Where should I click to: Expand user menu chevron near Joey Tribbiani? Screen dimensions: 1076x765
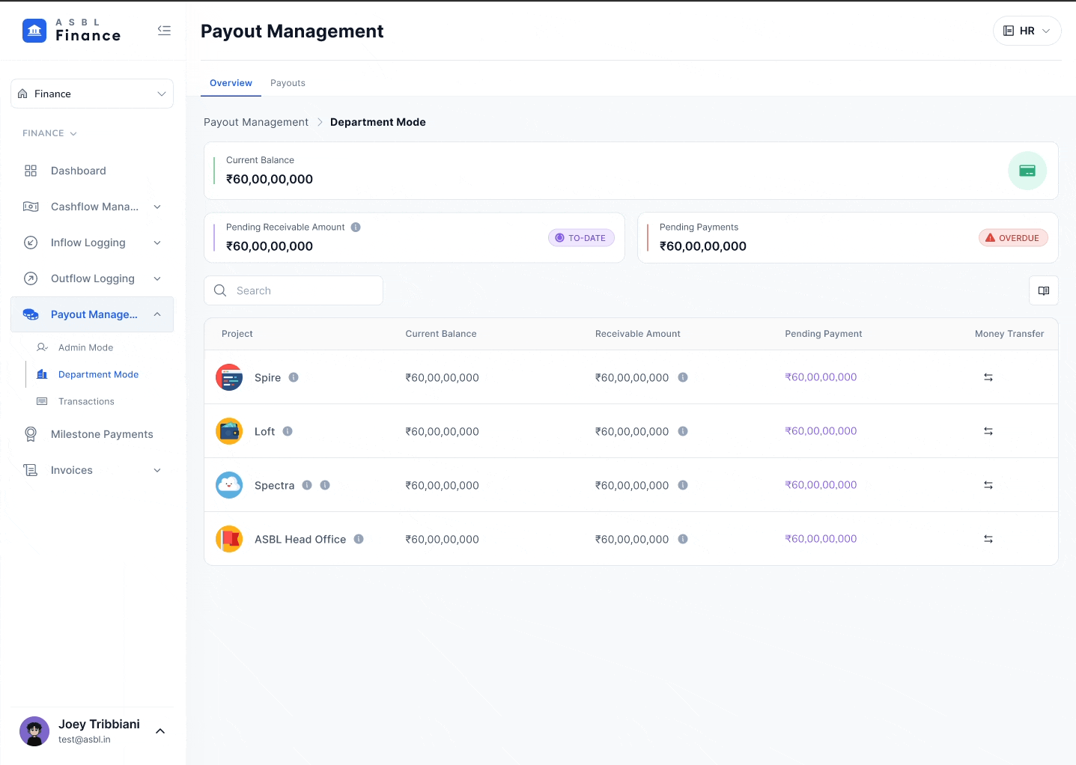click(x=160, y=731)
